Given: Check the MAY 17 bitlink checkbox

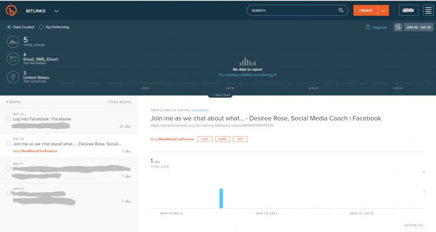Looking at the screenshot, I should pos(9,168).
